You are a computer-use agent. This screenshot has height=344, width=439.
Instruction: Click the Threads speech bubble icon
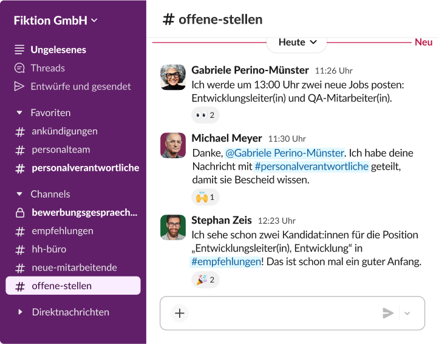[19, 68]
